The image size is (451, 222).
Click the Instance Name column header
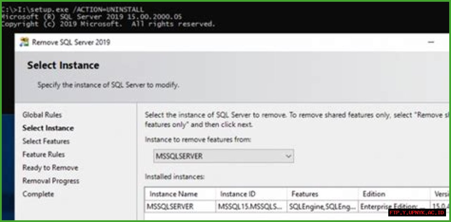[x=175, y=194]
